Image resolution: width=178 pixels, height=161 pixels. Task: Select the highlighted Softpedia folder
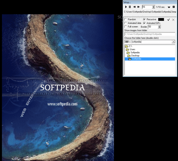(150, 59)
